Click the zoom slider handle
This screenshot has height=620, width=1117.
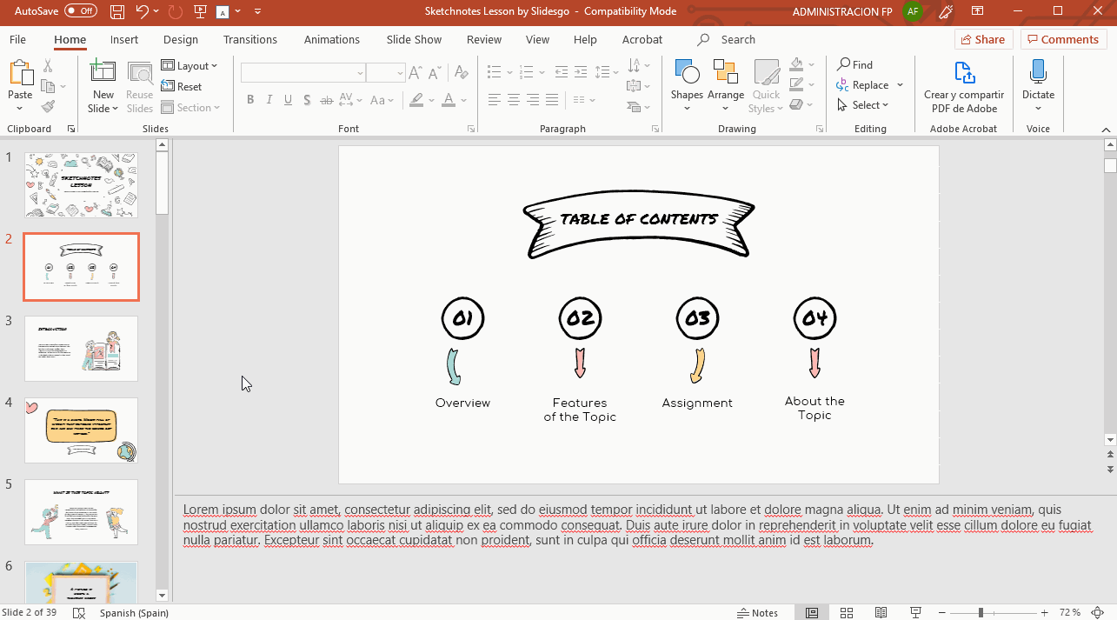(x=981, y=612)
